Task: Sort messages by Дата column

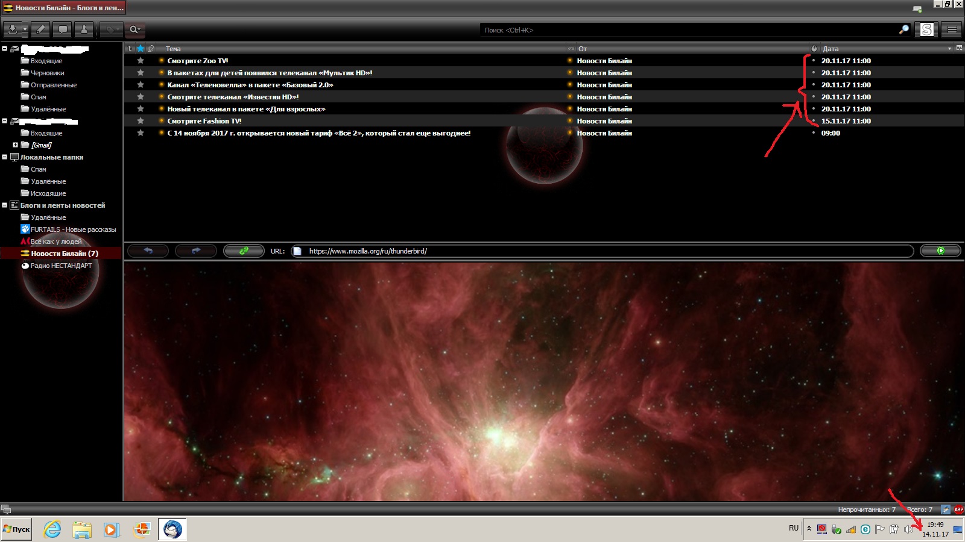Action: [887, 49]
